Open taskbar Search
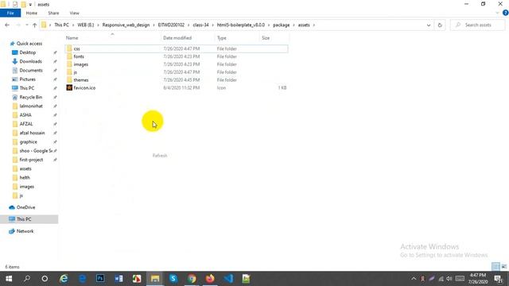This screenshot has width=509, height=286. (27, 279)
